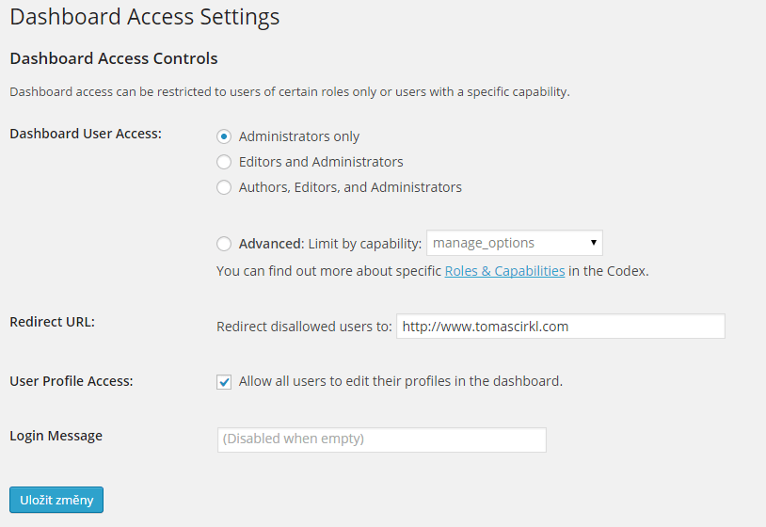Click the 'Login Message' row label
Screen dimensions: 766x527
coord(56,436)
